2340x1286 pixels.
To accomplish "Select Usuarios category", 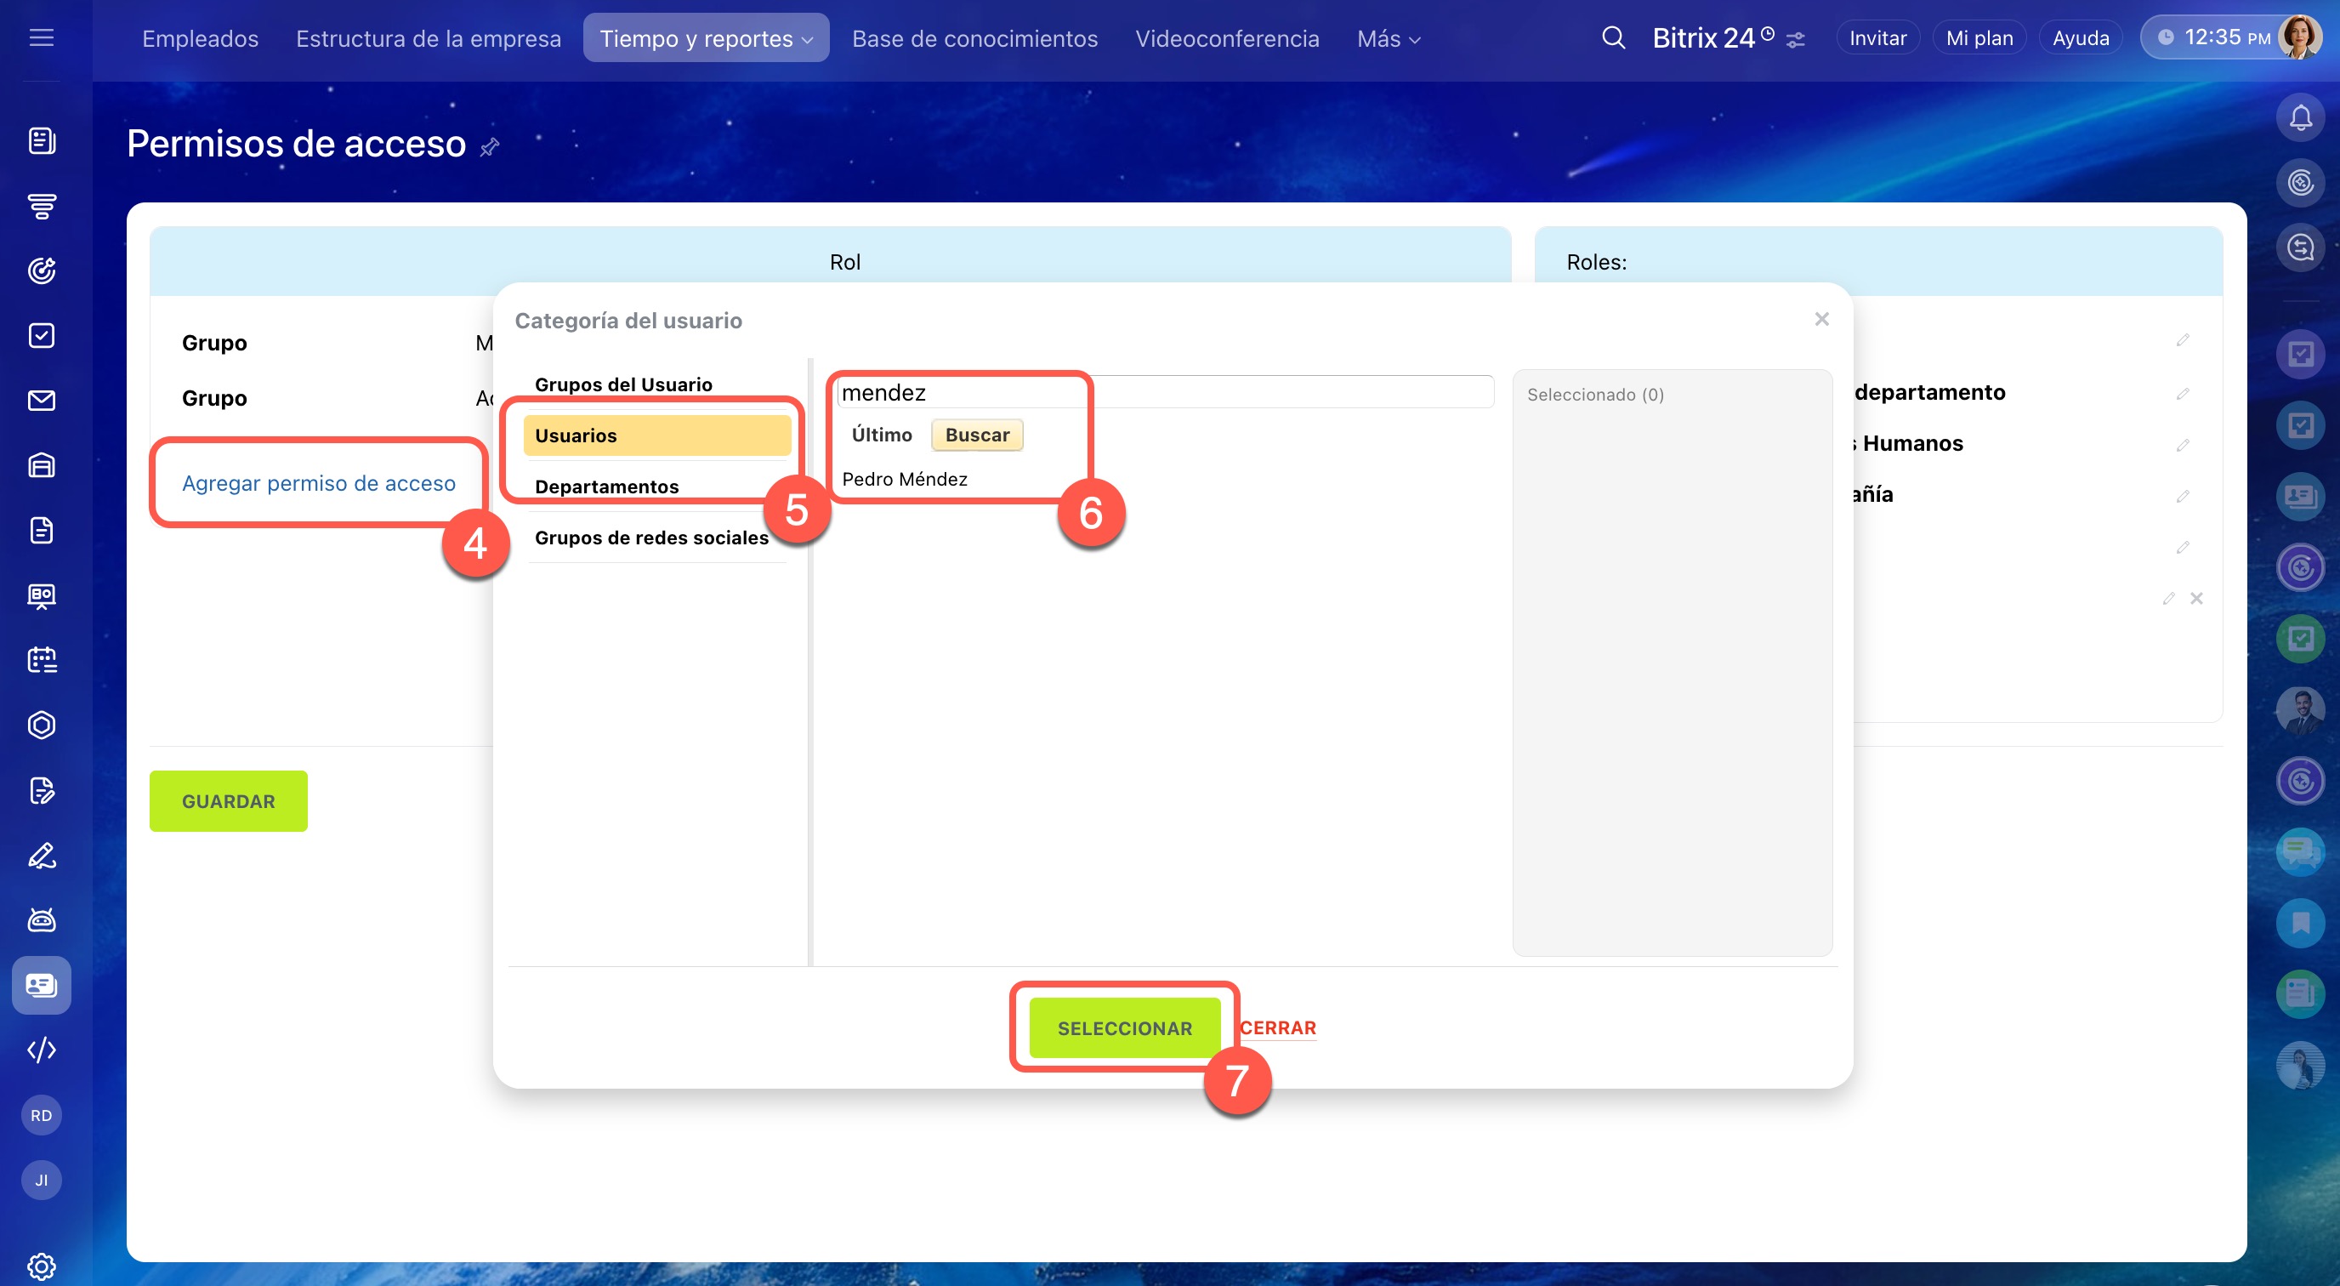I will coord(656,435).
